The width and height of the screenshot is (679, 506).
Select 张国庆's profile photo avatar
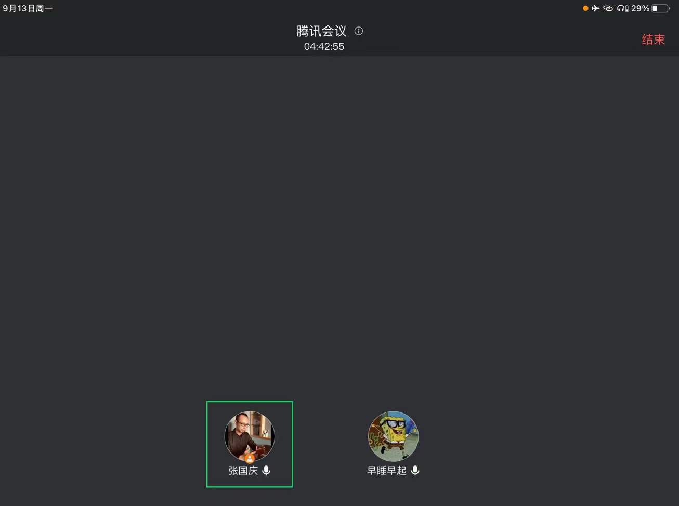click(250, 436)
